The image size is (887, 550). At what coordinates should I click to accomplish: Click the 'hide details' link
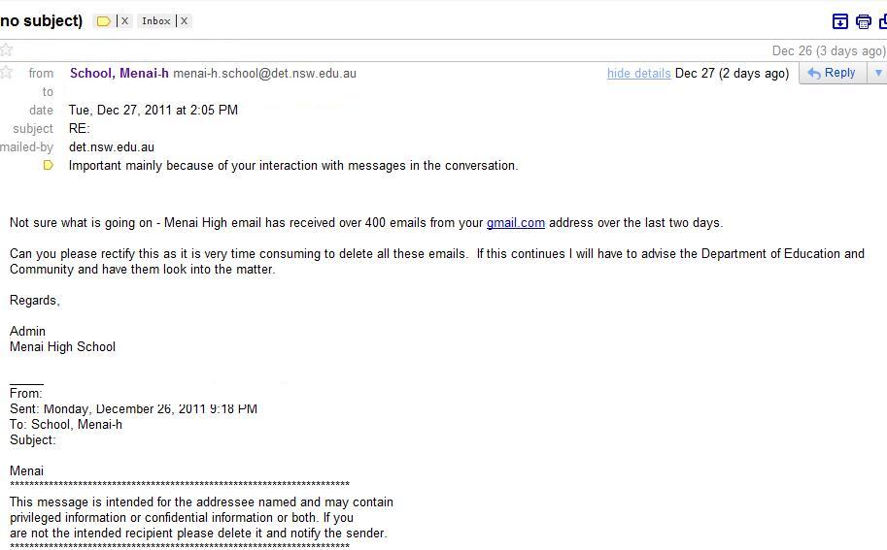pos(638,73)
